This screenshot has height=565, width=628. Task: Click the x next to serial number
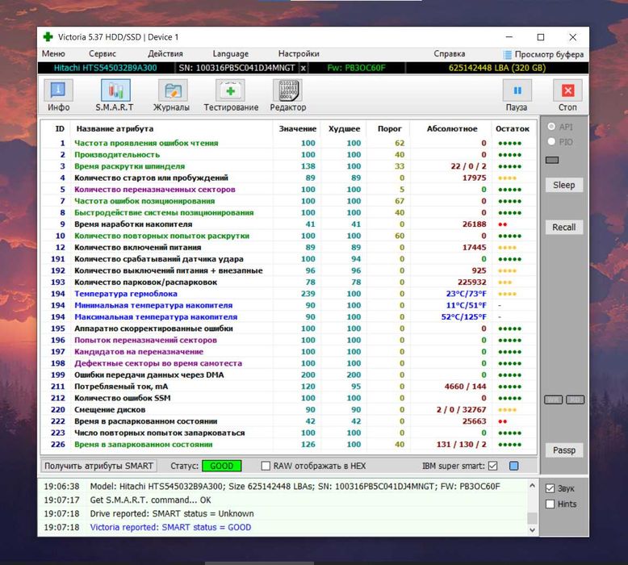[x=304, y=68]
